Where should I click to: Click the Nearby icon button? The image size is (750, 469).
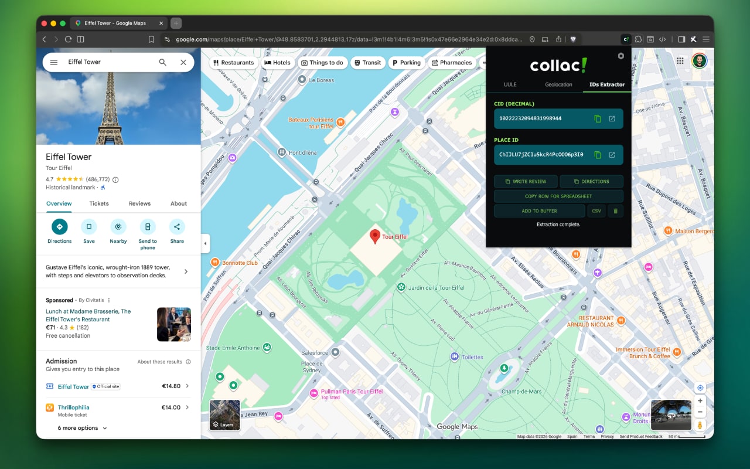tap(118, 226)
